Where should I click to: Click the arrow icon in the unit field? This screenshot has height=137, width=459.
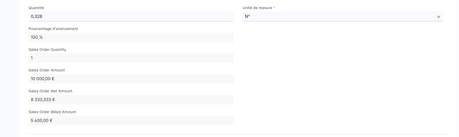tap(438, 17)
